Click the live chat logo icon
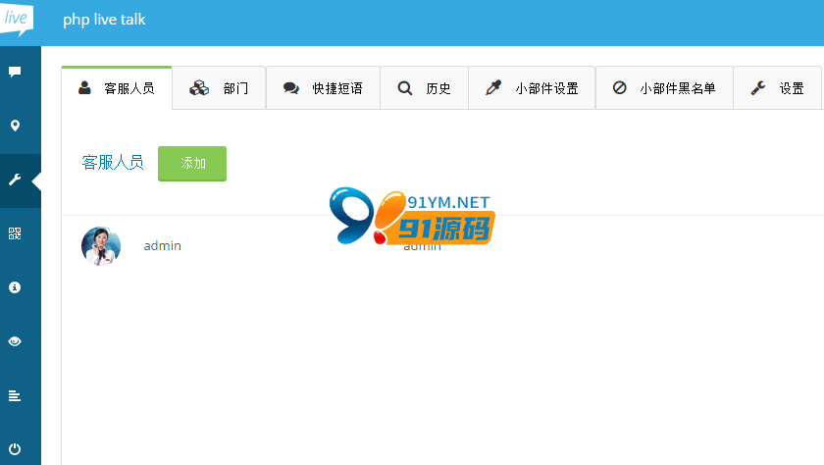 [x=17, y=19]
